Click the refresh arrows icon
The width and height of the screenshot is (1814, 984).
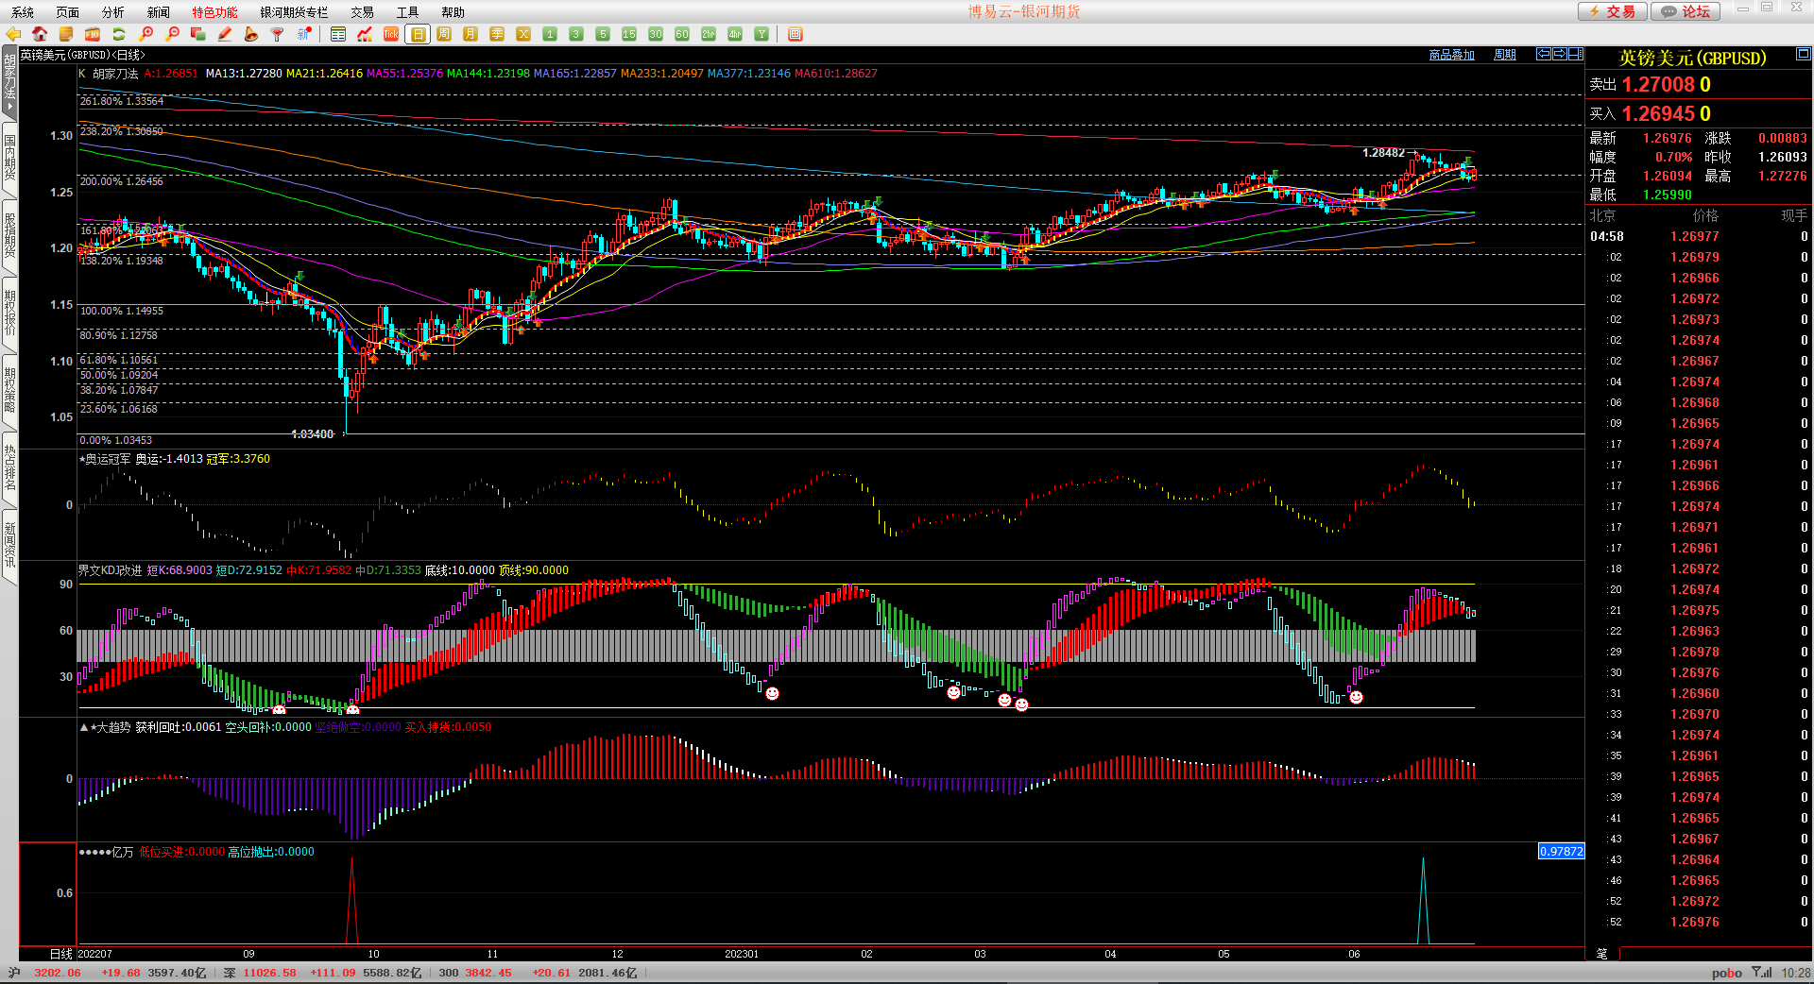(x=119, y=34)
